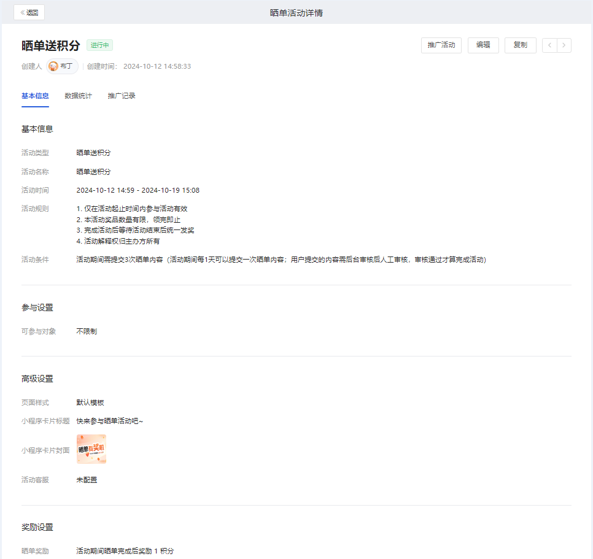This screenshot has width=593, height=559.
Task: Click creation time 2024-10-12 14:58:33
Action: click(x=157, y=66)
